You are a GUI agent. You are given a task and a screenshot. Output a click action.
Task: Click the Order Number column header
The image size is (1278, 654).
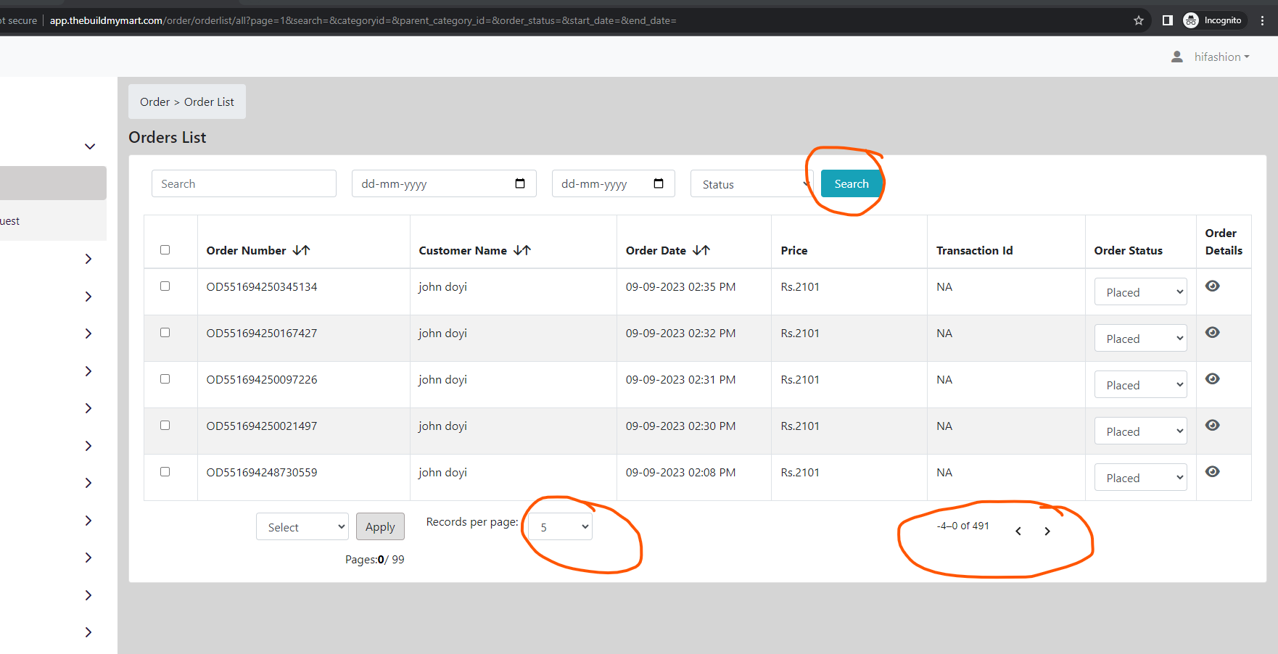(x=246, y=250)
